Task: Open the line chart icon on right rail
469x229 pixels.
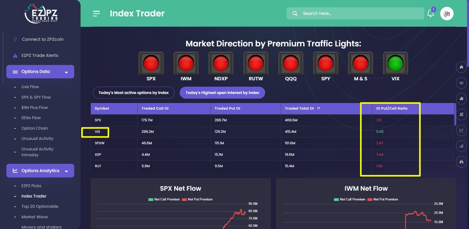Action: (x=461, y=130)
